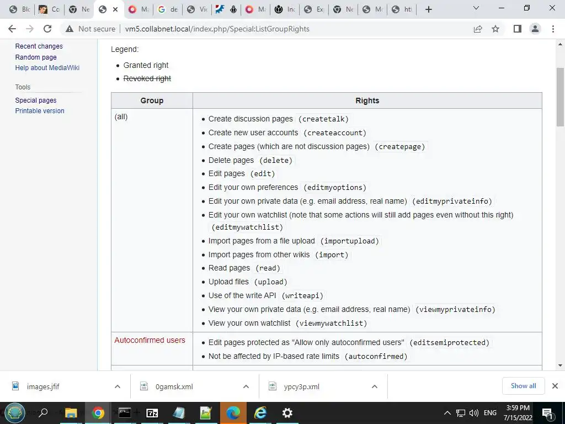This screenshot has width=565, height=424.
Task: Open the Special pages link
Action: tap(36, 100)
